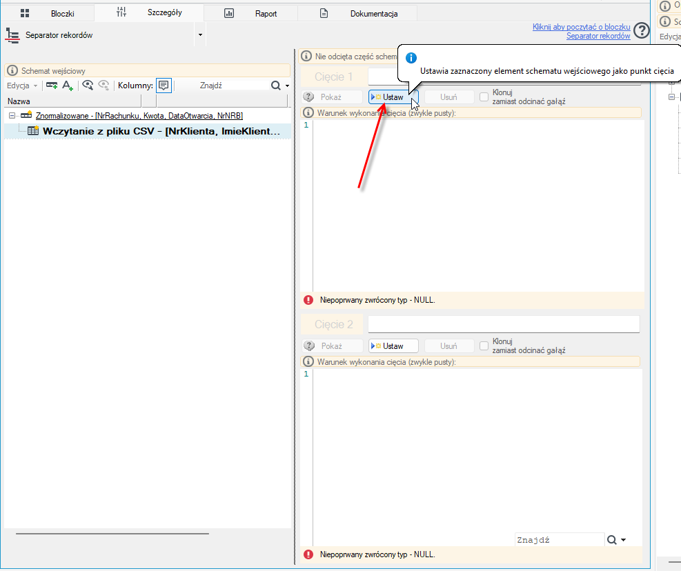Click the Pokaż button for Cięcie 2
This screenshot has height=571, width=681.
[333, 346]
